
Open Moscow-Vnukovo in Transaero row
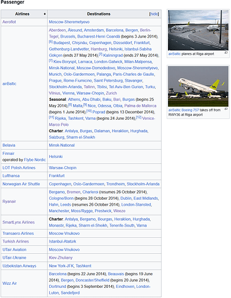point(64,234)
